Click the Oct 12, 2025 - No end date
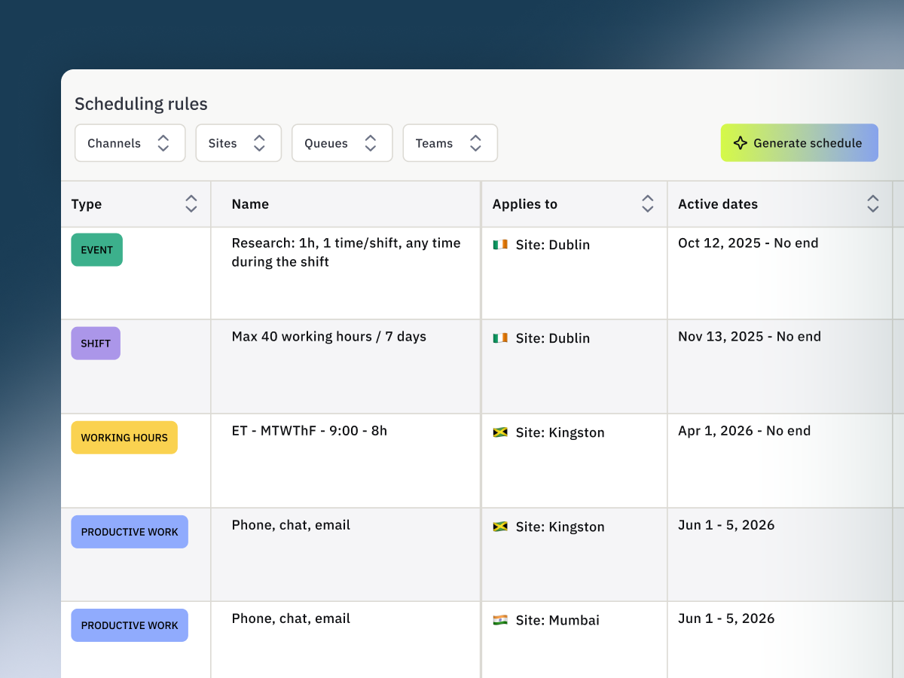 point(748,243)
